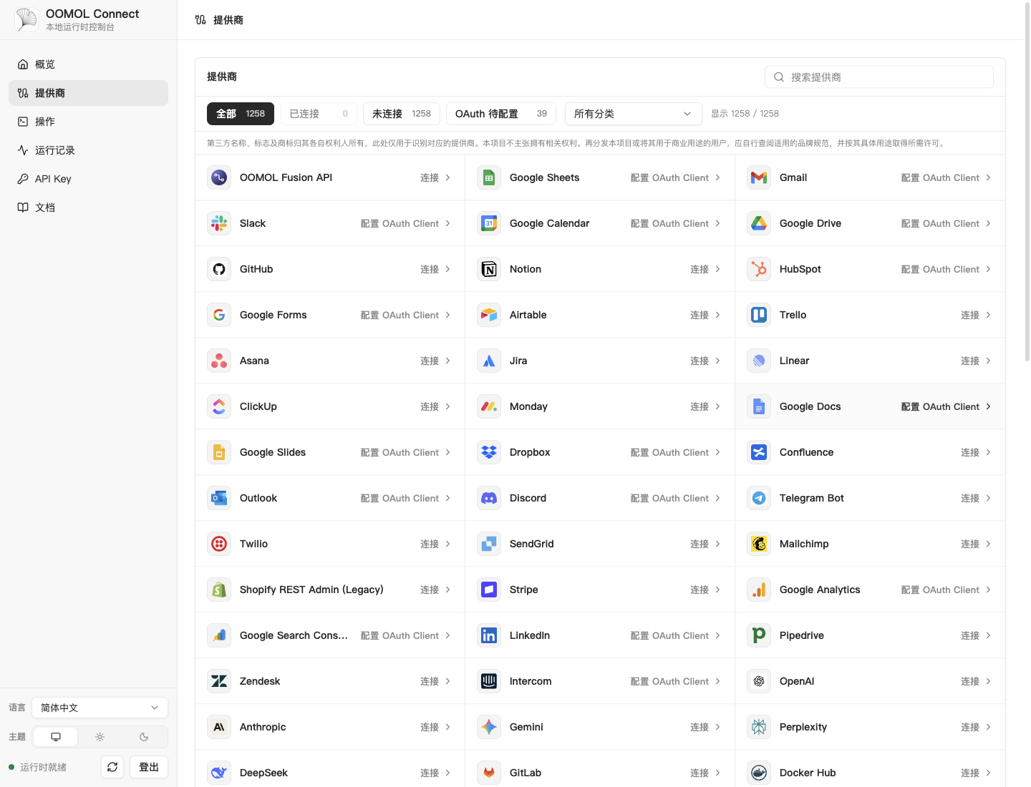Show 未连接 providers tab
The width and height of the screenshot is (1031, 787).
tap(402, 114)
